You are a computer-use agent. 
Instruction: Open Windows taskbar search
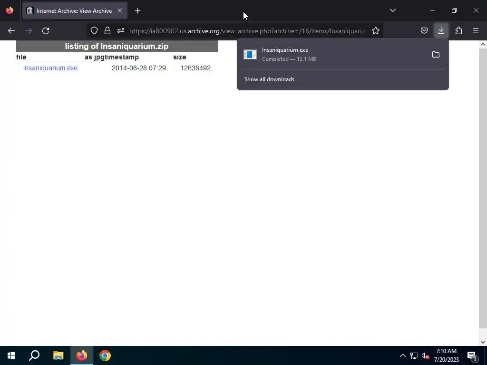coord(34,355)
